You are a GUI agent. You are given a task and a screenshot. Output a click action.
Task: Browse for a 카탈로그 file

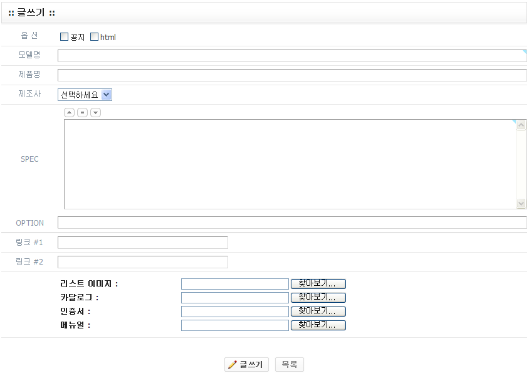(x=318, y=298)
